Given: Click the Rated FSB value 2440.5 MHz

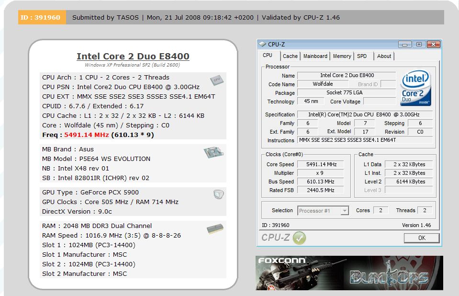Looking at the screenshot, I should point(321,190).
